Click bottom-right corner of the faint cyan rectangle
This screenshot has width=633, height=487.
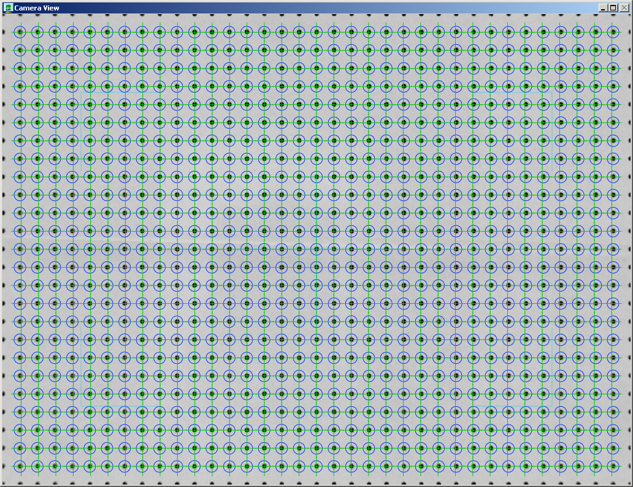coord(552,407)
